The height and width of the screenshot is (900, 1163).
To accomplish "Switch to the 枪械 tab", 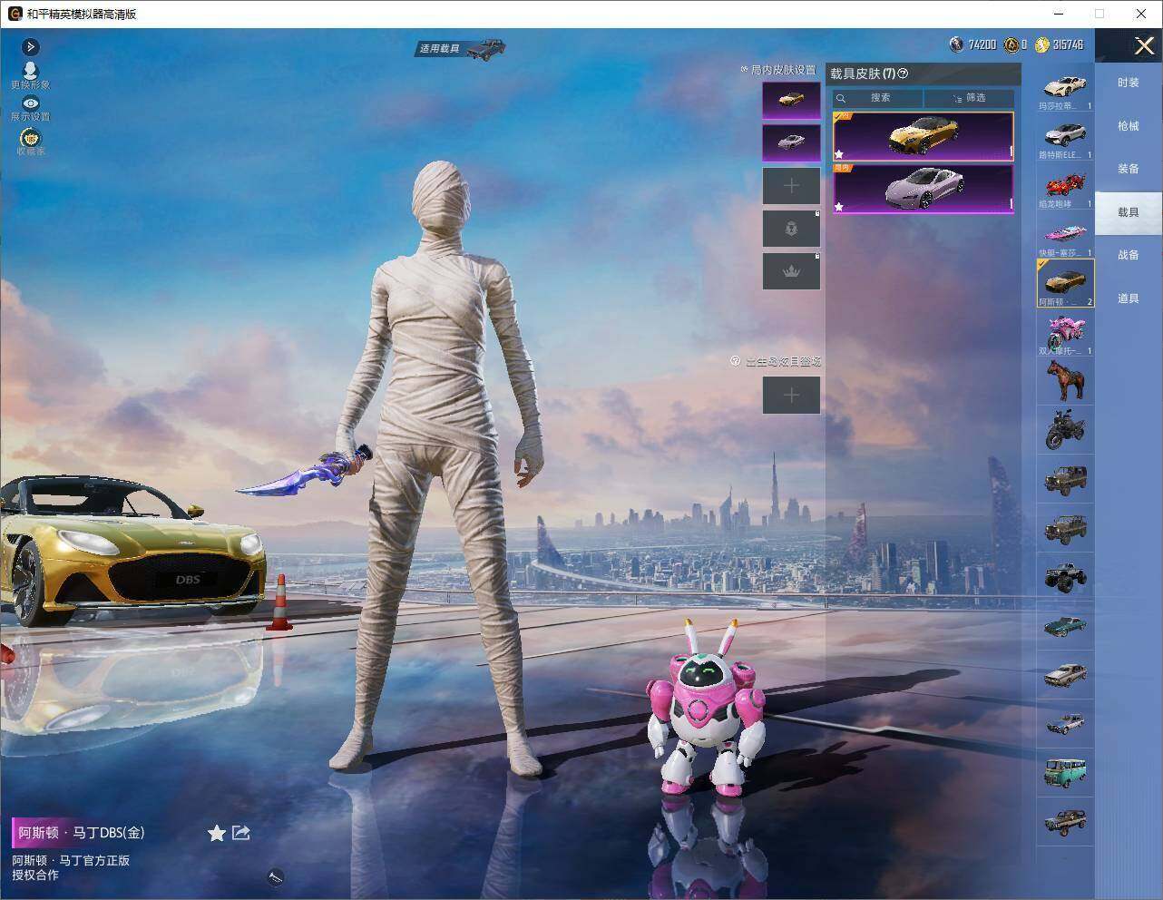I will coord(1128,126).
